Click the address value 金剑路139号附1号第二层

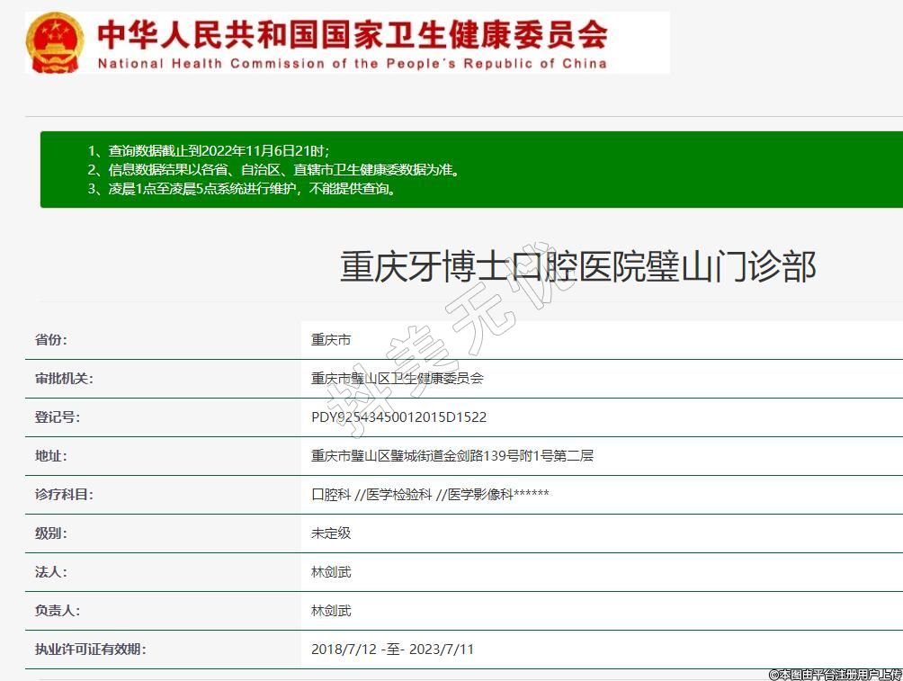coord(451,456)
